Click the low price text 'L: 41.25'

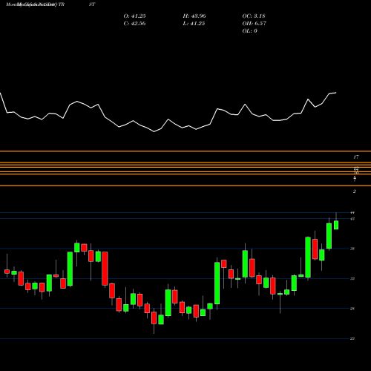click(x=194, y=24)
